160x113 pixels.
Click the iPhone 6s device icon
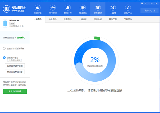pos(5,23)
